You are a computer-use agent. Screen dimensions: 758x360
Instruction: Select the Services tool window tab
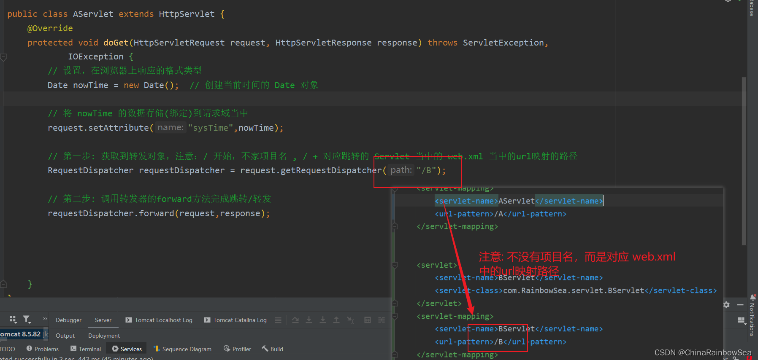[x=127, y=349]
